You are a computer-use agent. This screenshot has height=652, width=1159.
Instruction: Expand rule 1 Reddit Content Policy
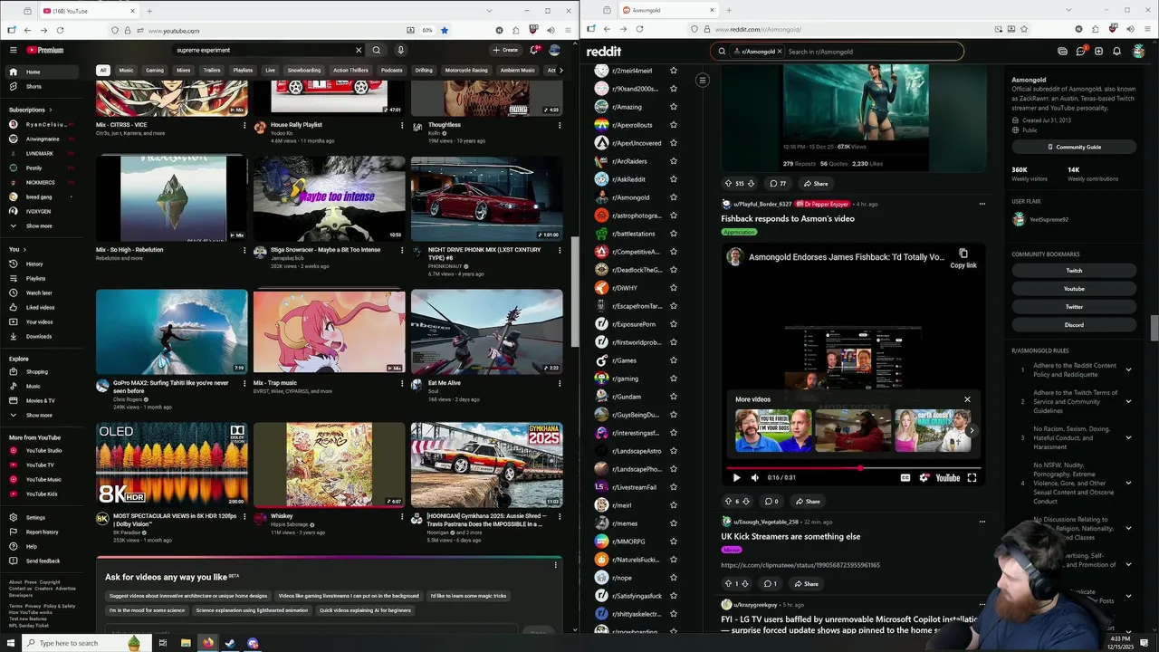pos(1128,369)
